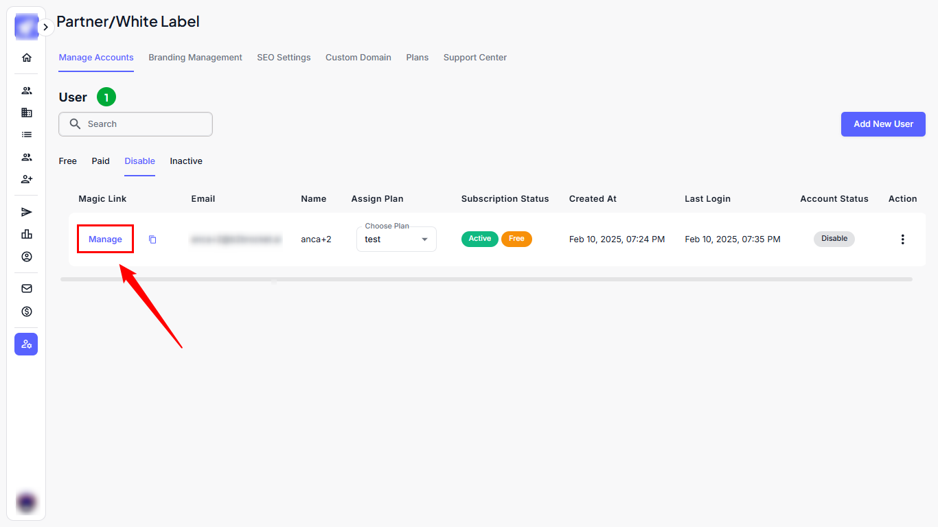This screenshot has width=938, height=527.
Task: Switch to Branding Management tab
Action: pos(195,58)
